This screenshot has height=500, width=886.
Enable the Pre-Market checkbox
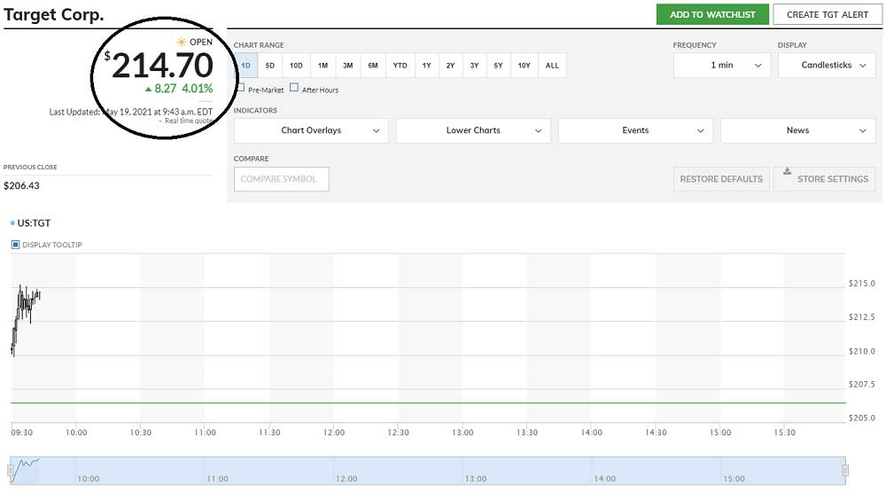pos(241,88)
